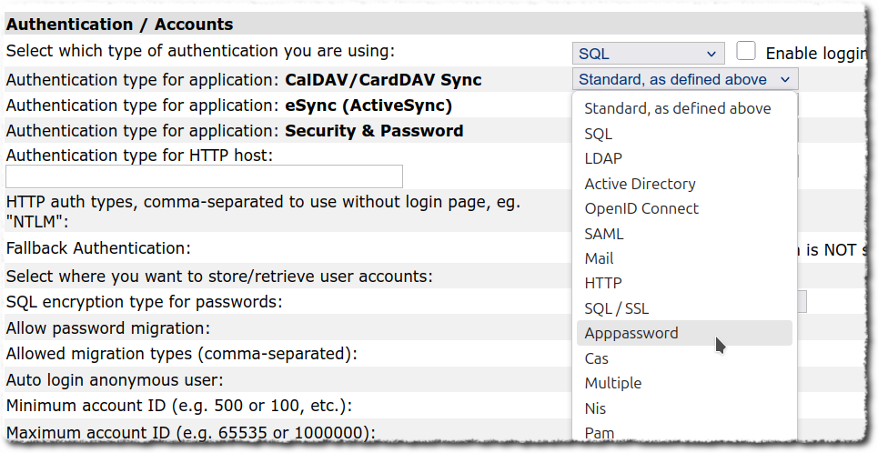The width and height of the screenshot is (878, 453).
Task: Click the HTTP host authentication text field
Action: 204,176
